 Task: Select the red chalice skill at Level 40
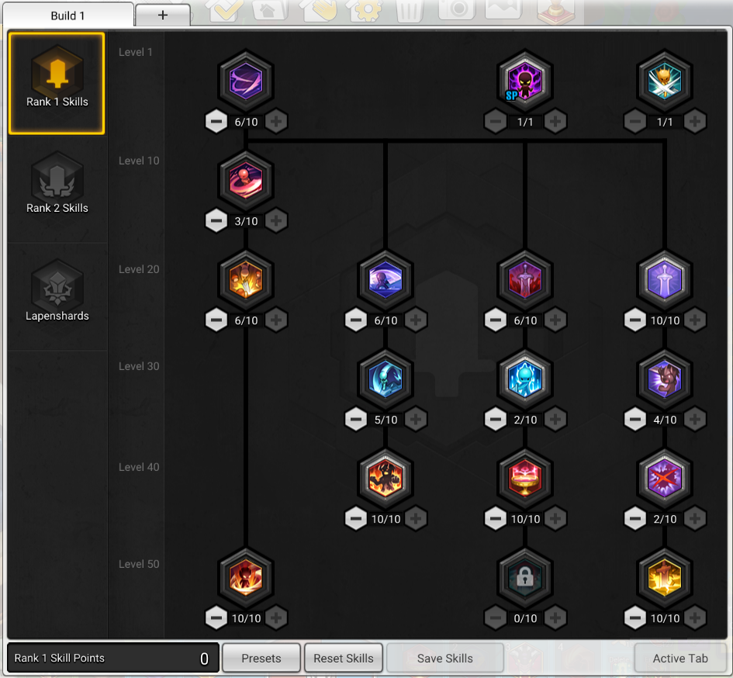[525, 478]
